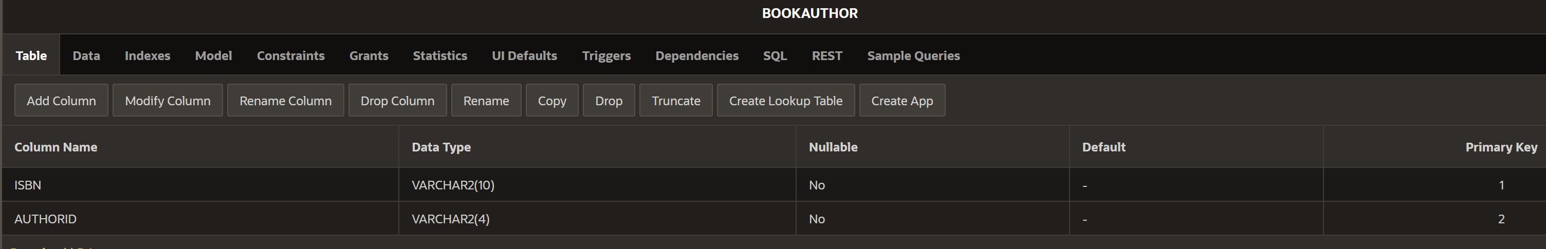The image size is (1546, 249).
Task: Select the Rename table button
Action: click(486, 100)
